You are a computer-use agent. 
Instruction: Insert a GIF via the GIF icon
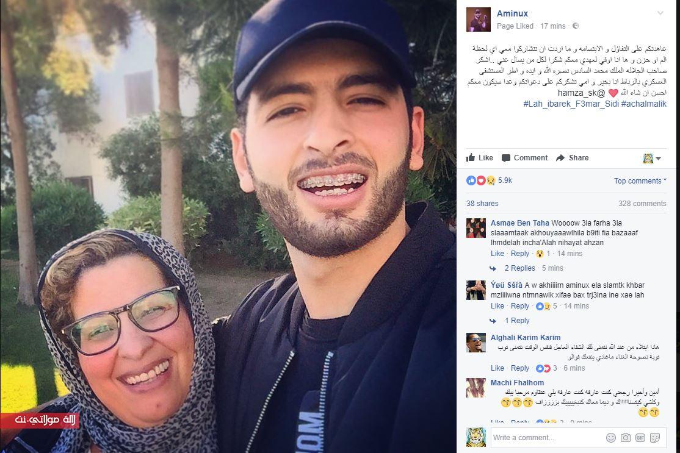(x=640, y=437)
